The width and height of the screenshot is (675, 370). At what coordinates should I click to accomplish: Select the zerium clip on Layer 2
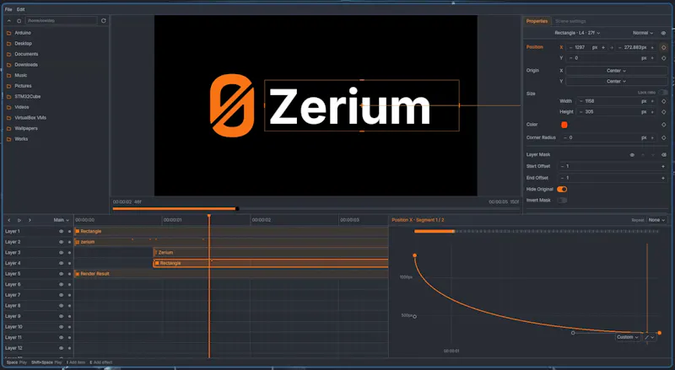[x=231, y=242]
